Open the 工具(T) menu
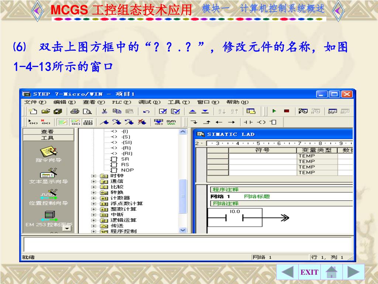Image resolution: width=378 pixels, height=284 pixels. click(x=179, y=102)
